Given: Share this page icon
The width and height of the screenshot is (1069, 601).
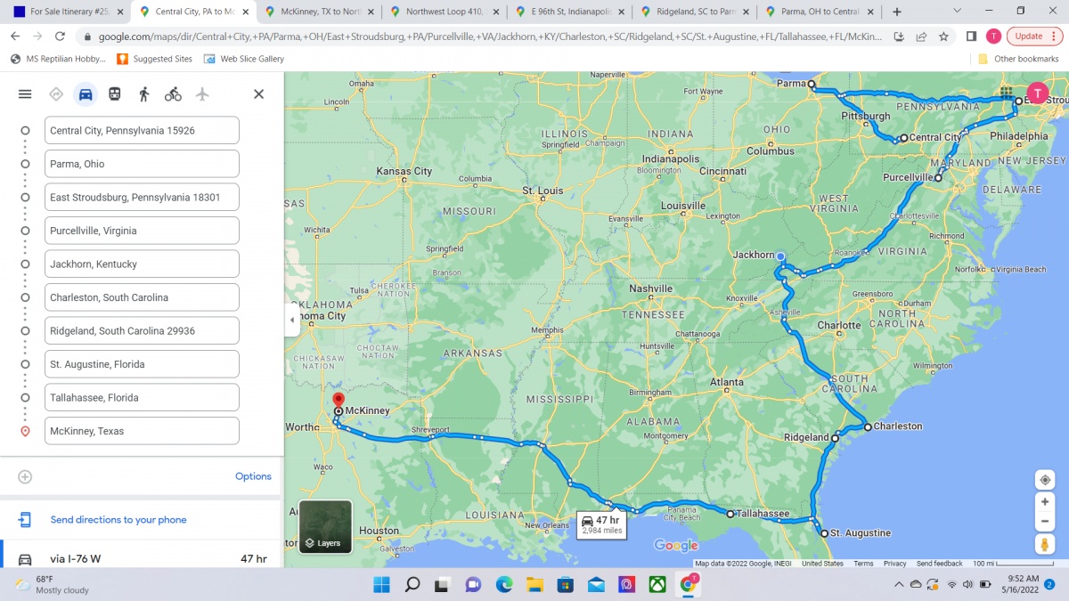Looking at the screenshot, I should 921,37.
